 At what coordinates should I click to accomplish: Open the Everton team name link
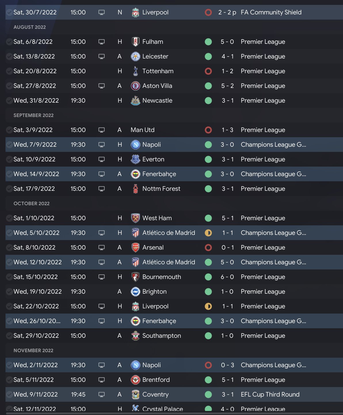(x=153, y=159)
